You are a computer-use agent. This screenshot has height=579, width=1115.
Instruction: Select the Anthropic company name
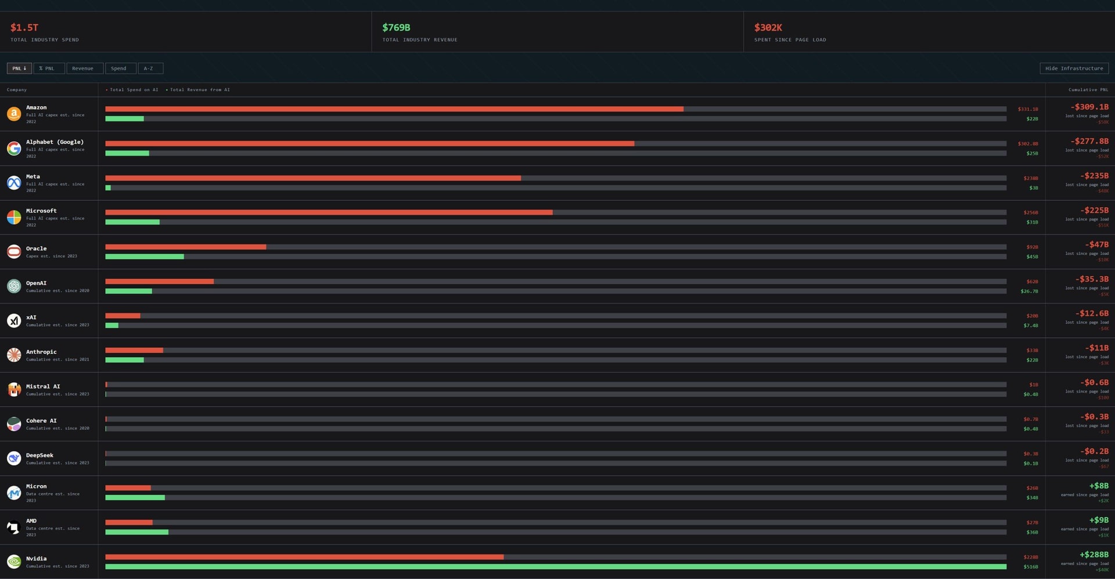pos(41,352)
